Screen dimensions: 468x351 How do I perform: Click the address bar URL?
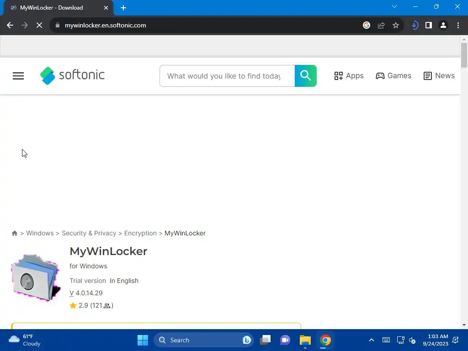[x=106, y=26]
